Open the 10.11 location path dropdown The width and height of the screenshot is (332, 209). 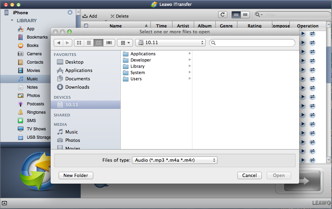click(171, 43)
